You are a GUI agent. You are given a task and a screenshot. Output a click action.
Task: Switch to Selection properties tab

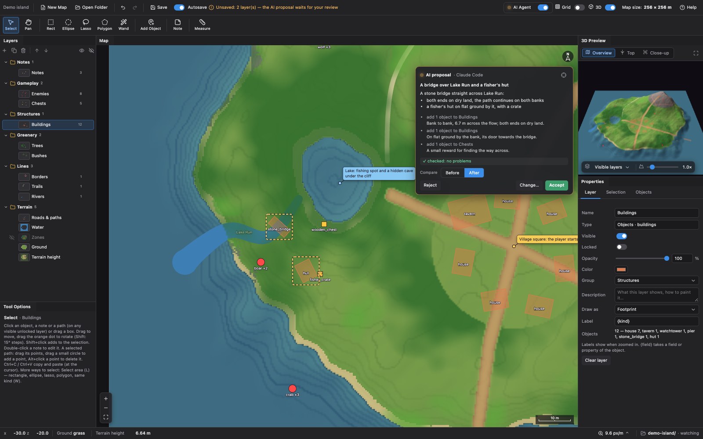pos(616,192)
